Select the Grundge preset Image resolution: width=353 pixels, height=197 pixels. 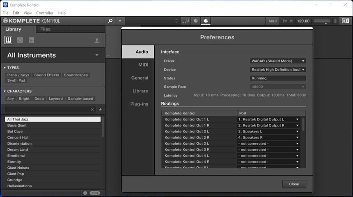(53, 180)
